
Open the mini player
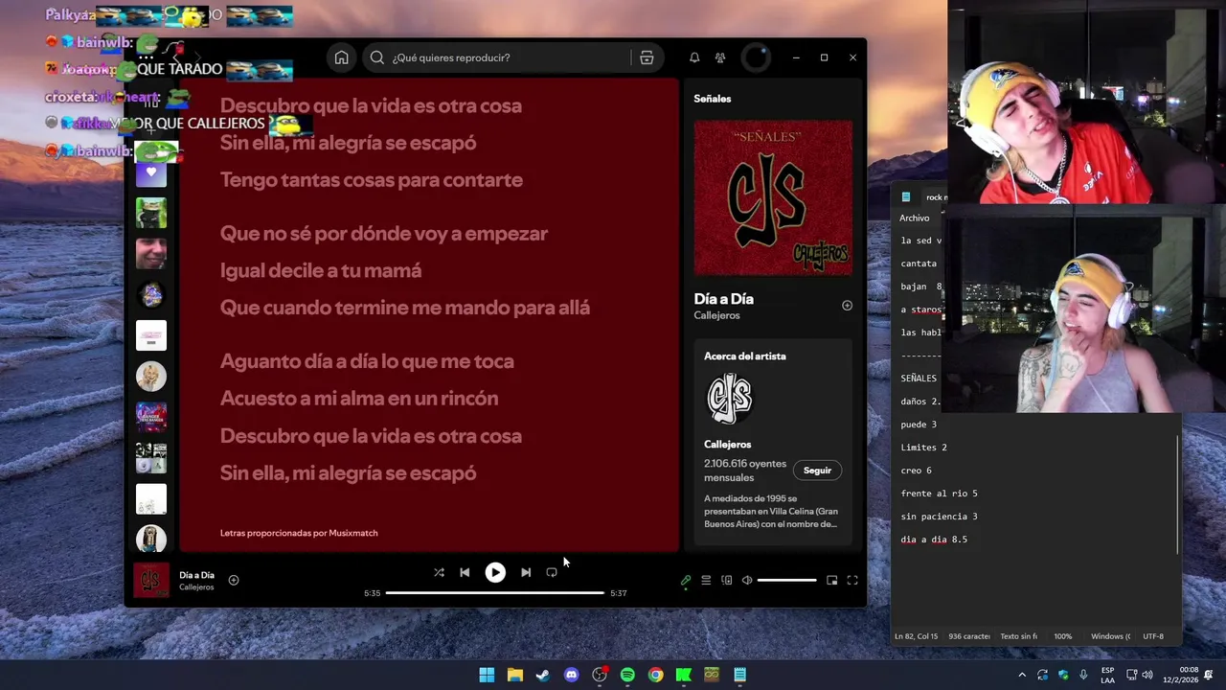click(831, 580)
